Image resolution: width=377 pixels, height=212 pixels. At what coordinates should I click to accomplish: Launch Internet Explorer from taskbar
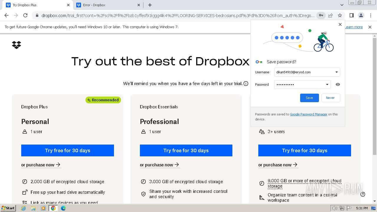[23, 208]
